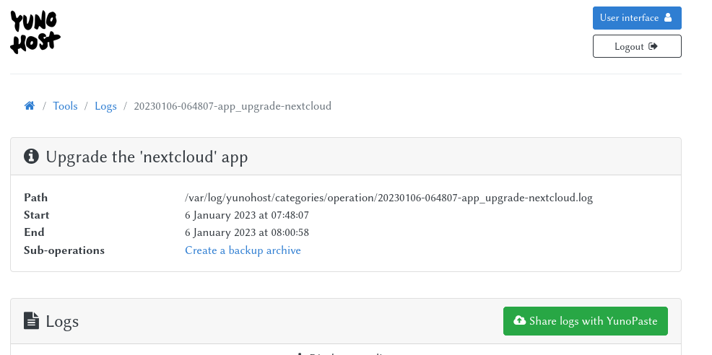Click the document icon beside Logs heading
Viewport: 712px width, 355px height.
(x=31, y=320)
